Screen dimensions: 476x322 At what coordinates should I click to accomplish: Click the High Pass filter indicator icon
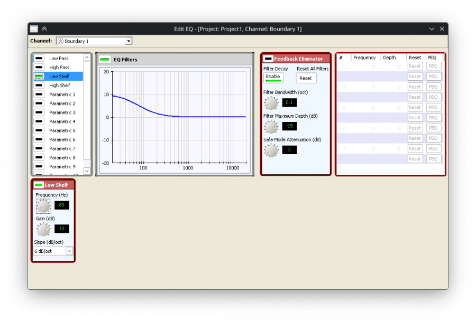39,68
